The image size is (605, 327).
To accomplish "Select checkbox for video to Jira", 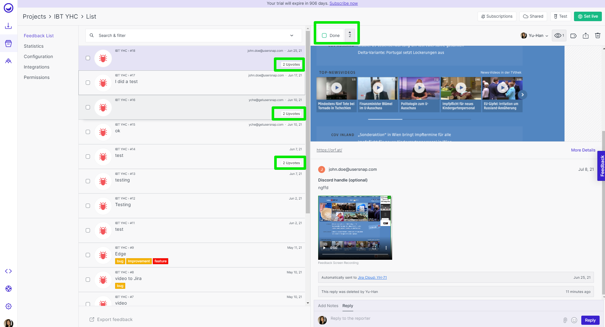I will 88,280.
